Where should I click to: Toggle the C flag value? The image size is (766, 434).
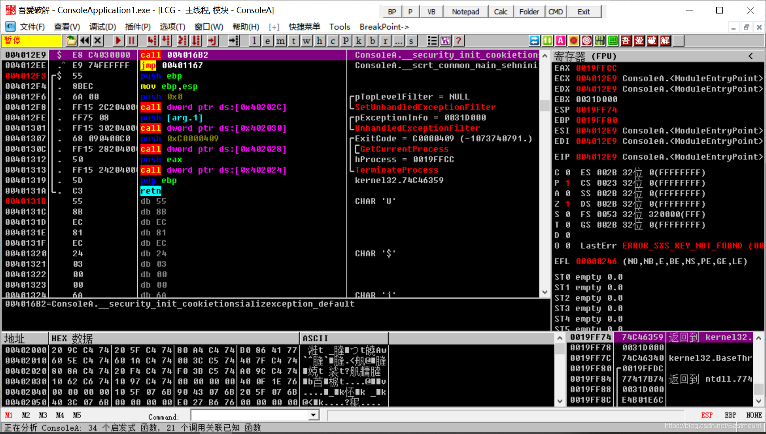click(x=568, y=172)
